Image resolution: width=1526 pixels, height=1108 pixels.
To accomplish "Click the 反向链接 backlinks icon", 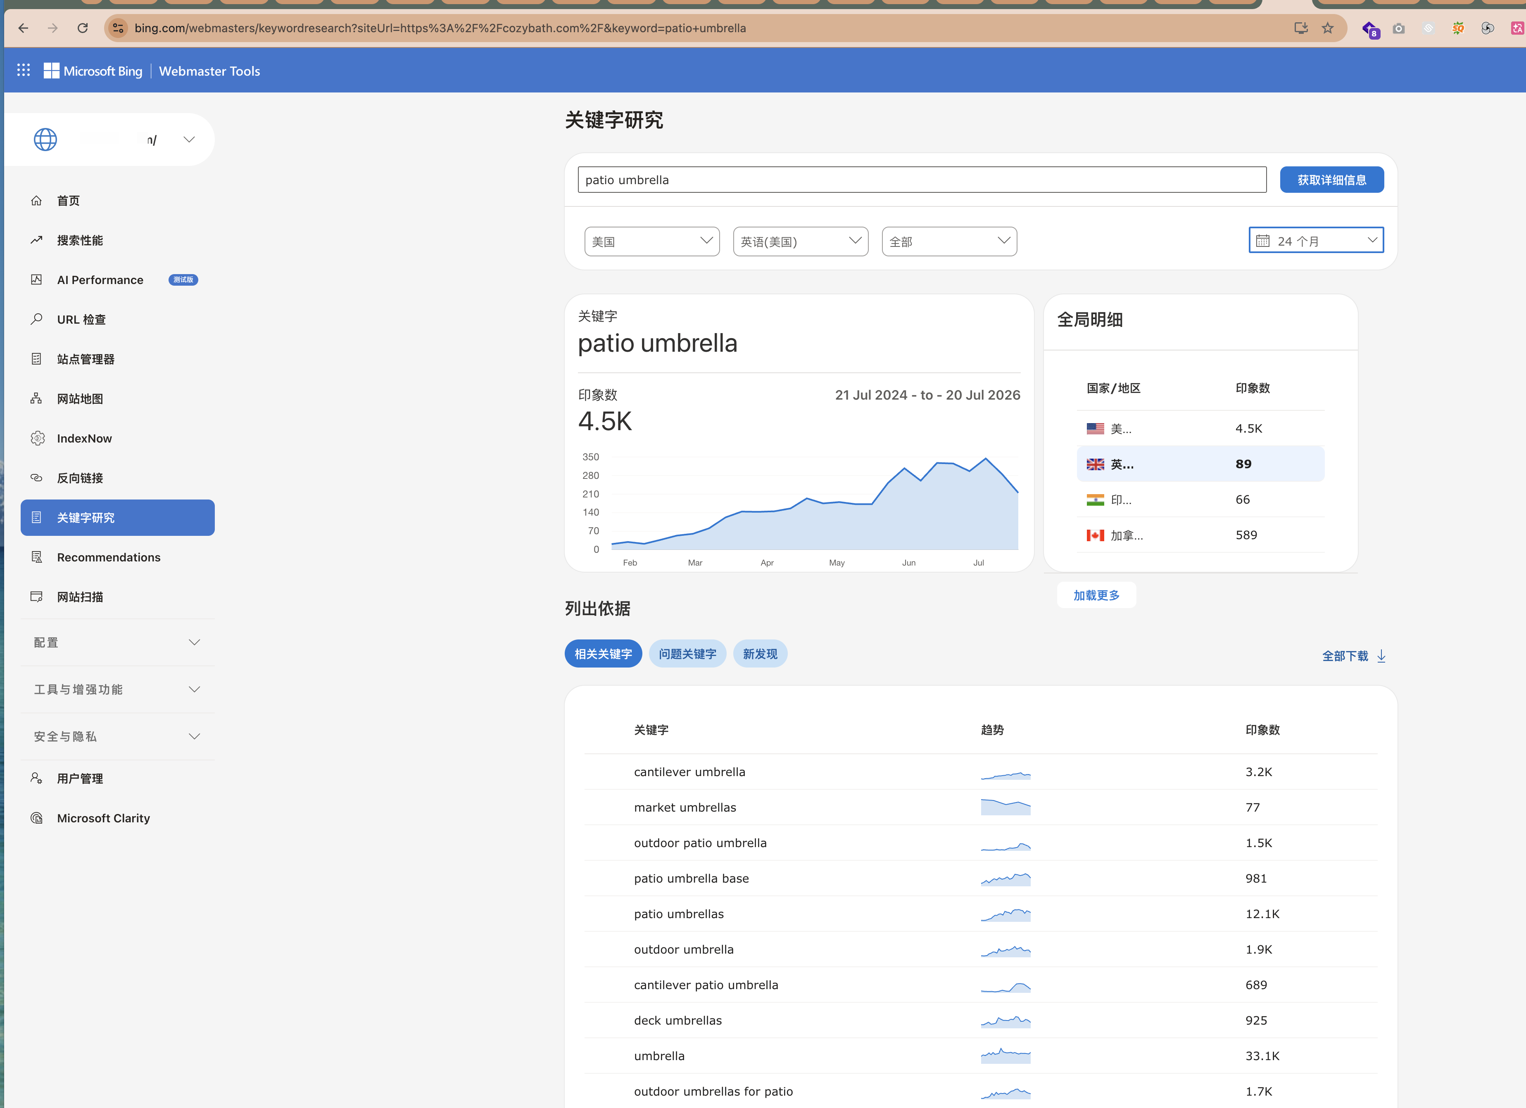I will (x=36, y=478).
